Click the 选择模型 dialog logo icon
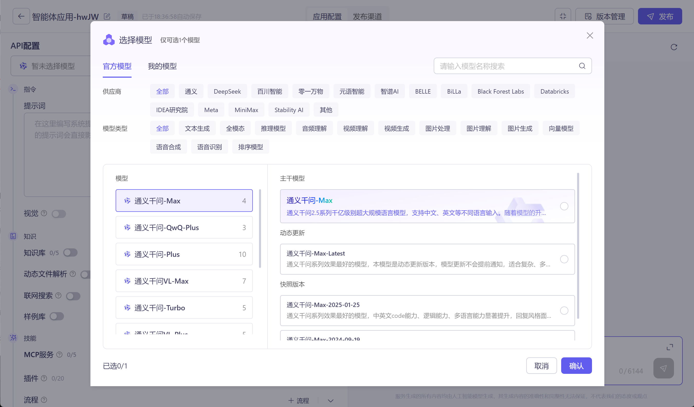This screenshot has height=407, width=694. point(109,40)
